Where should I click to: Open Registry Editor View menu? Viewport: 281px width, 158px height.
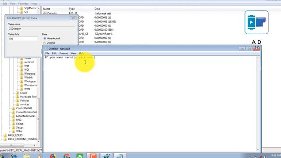[x=13, y=4]
